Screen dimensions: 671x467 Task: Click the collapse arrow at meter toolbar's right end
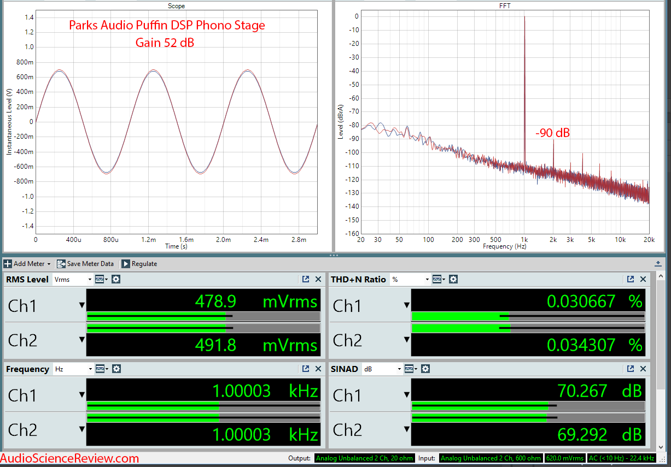pos(658,264)
